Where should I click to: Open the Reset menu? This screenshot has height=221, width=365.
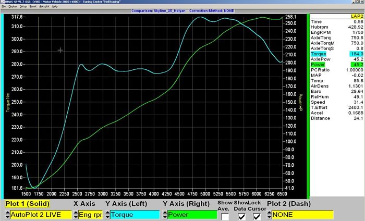pos(33,6)
